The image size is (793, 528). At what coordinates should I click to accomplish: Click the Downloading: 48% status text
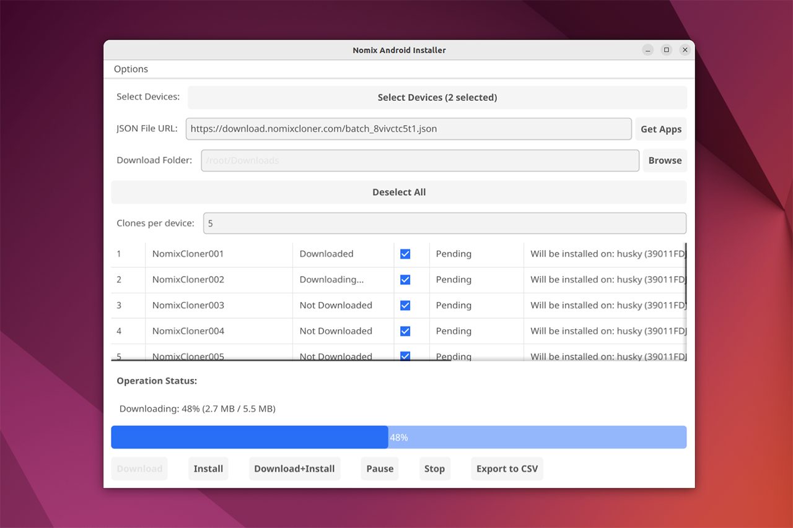click(198, 409)
